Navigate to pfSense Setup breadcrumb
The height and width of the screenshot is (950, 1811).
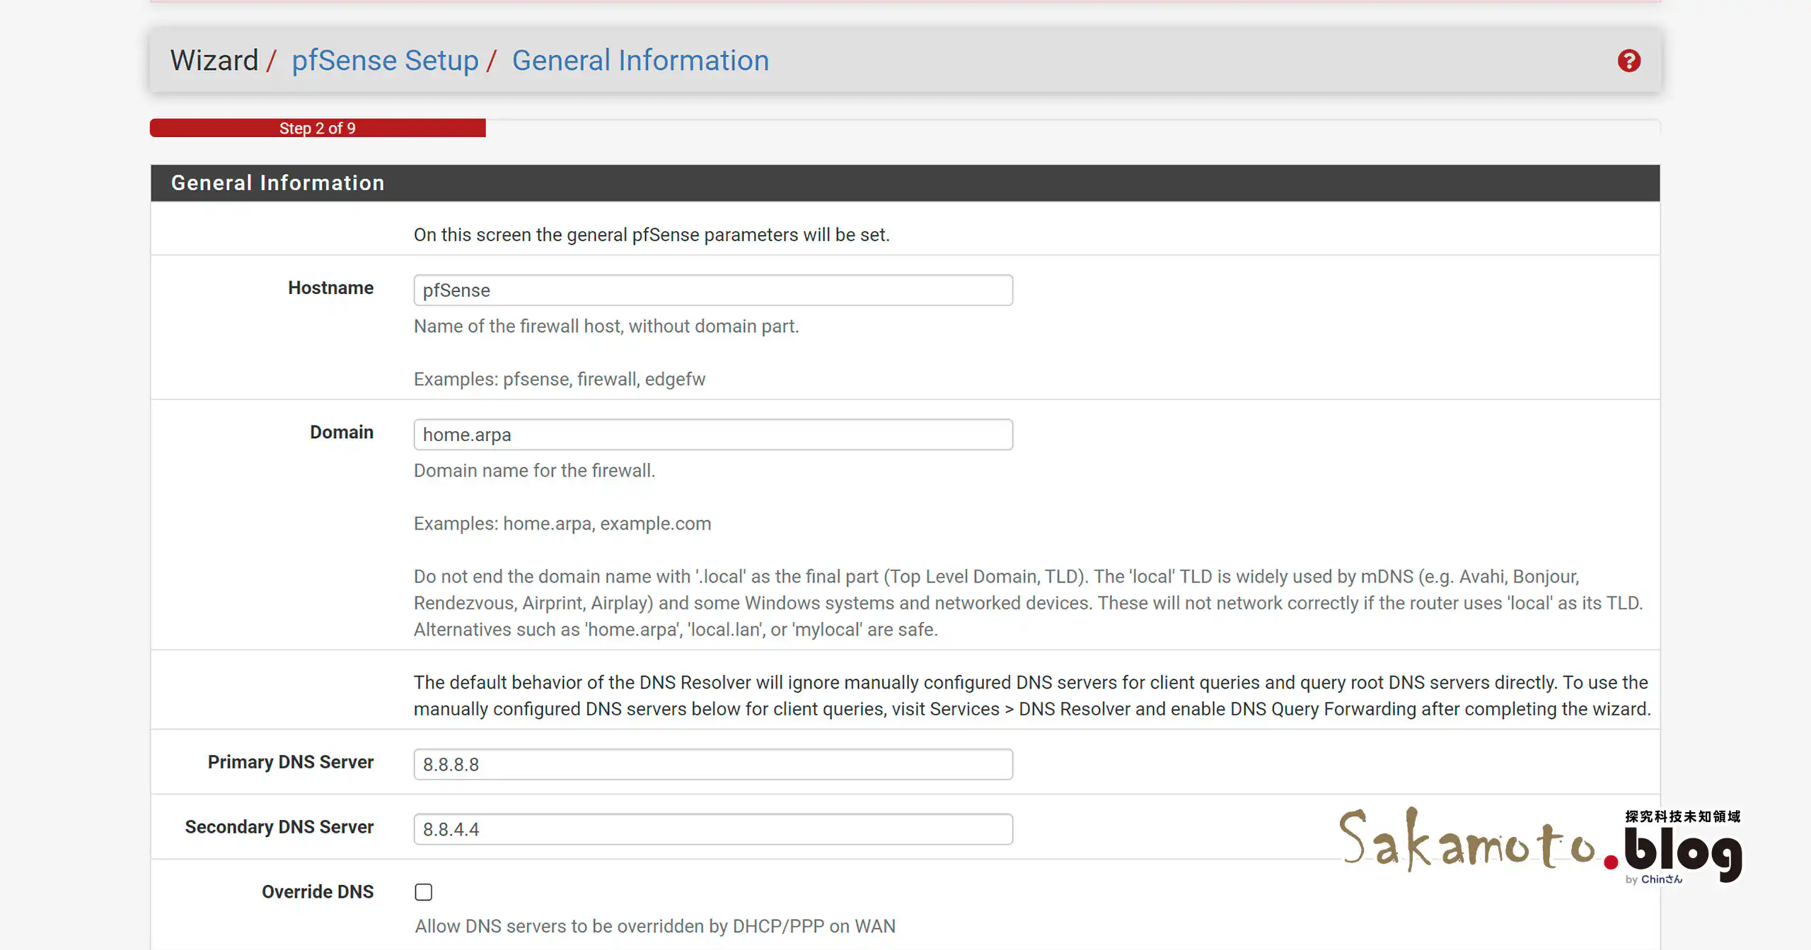[385, 60]
